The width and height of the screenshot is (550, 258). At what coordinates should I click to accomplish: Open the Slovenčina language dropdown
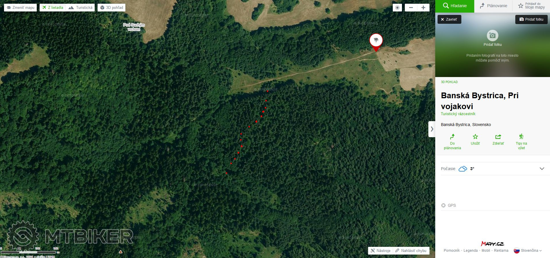pyautogui.click(x=528, y=251)
